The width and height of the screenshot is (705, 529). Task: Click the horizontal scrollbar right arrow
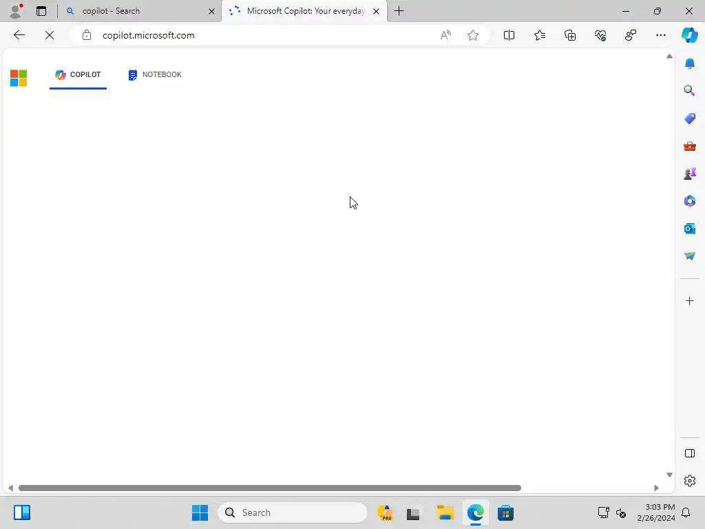tap(656, 488)
